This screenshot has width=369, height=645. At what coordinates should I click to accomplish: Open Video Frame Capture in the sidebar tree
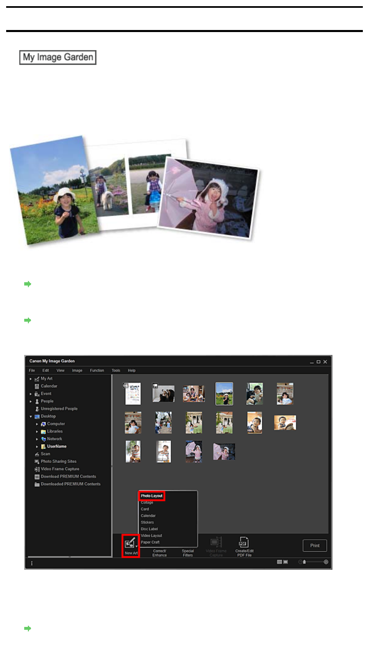[60, 469]
